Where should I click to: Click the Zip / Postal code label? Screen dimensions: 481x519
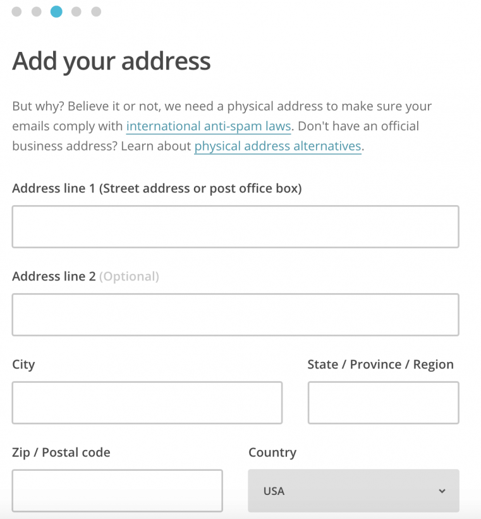61,452
